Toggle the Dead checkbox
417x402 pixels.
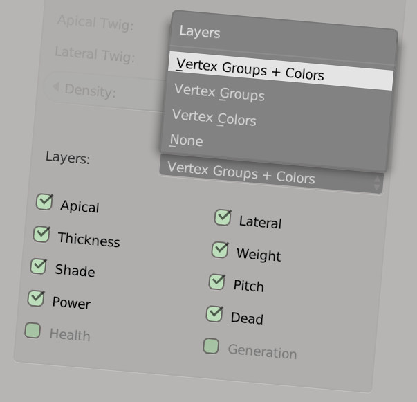point(214,315)
